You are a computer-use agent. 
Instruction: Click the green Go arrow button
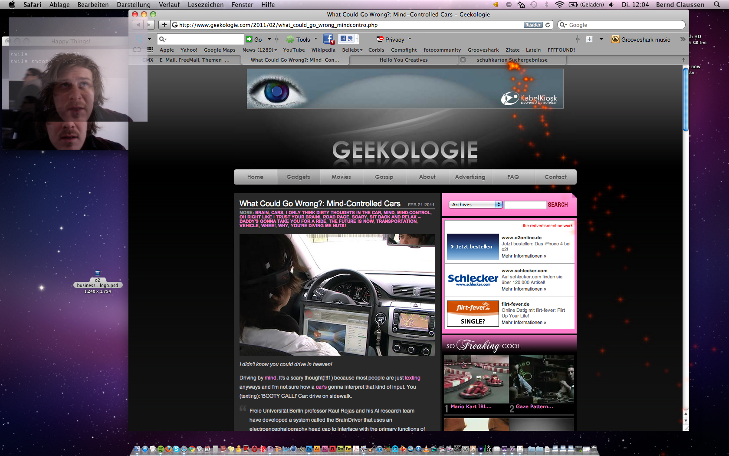249,40
